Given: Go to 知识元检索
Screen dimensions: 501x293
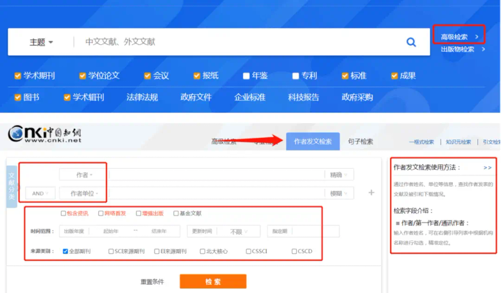Looking at the screenshot, I should point(458,142).
